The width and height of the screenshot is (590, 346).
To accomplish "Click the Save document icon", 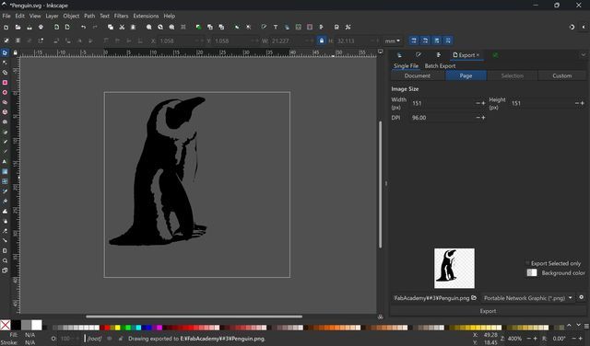I will click(x=29, y=27).
